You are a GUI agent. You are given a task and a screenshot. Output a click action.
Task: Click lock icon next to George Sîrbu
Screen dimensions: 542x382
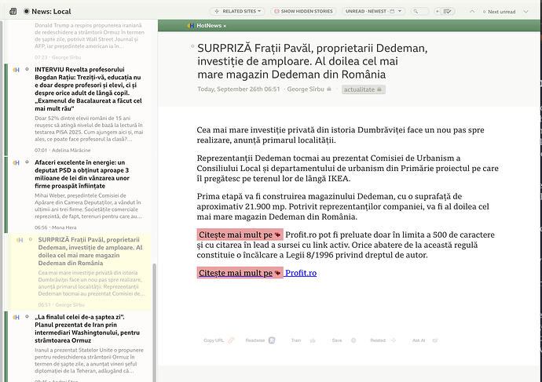329,89
